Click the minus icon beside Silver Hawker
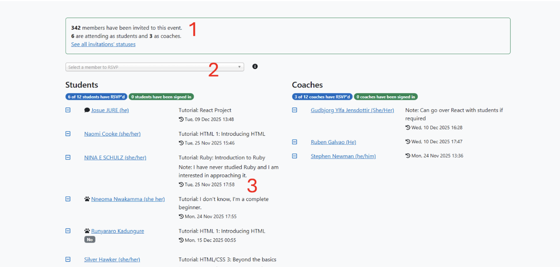Viewport: 560px width, 267px height. click(x=68, y=260)
